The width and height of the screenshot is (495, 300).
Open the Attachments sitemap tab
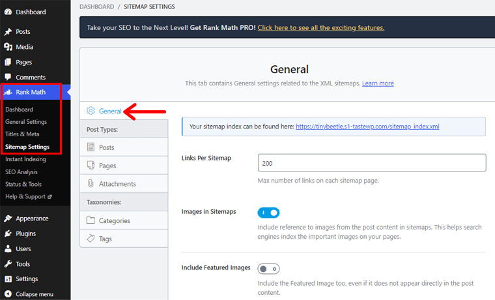click(124, 184)
